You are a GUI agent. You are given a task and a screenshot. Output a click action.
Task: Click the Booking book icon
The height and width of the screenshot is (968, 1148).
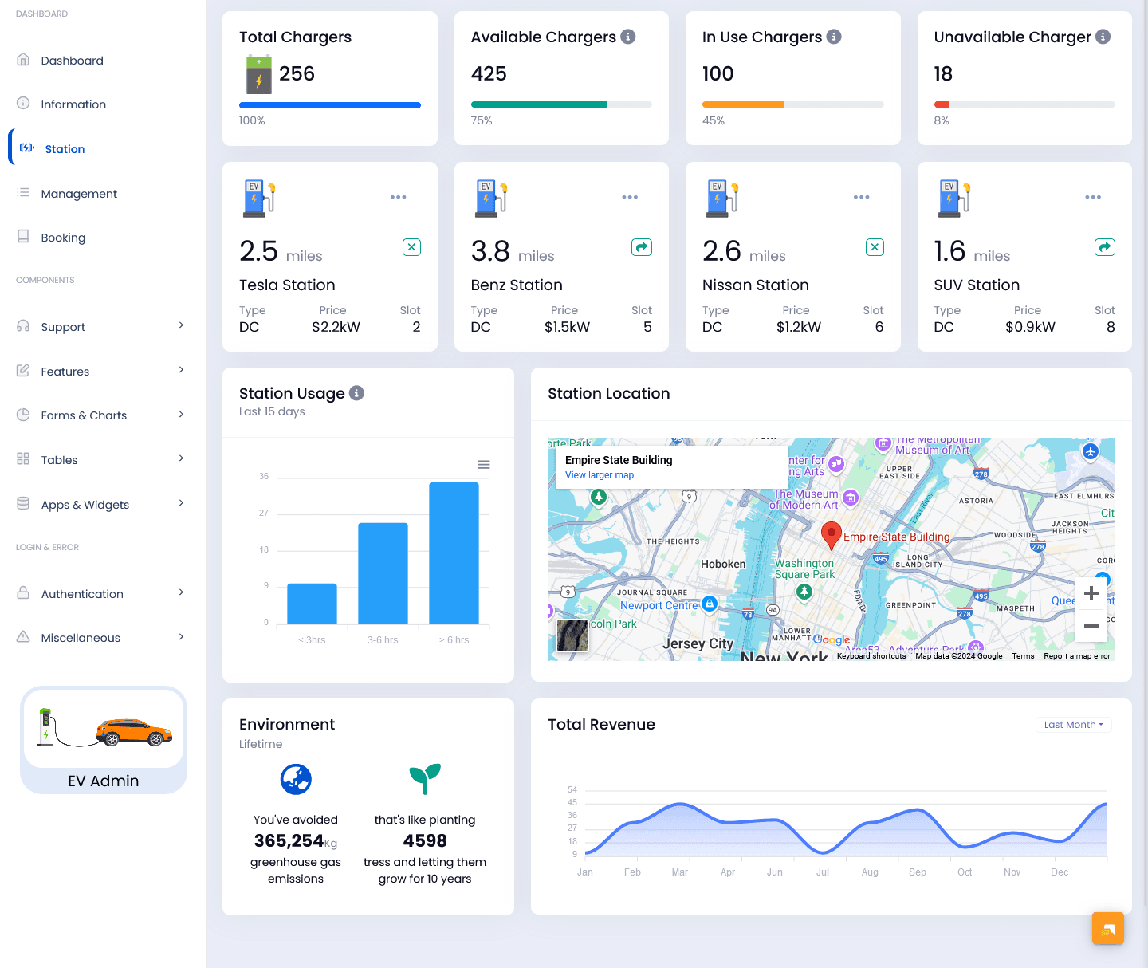23,237
